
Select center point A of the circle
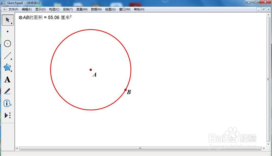(91, 70)
